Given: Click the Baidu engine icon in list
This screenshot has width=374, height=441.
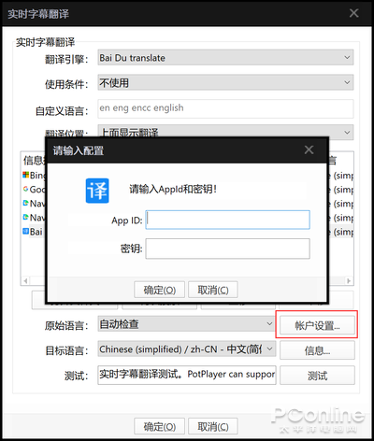Looking at the screenshot, I should [25, 232].
